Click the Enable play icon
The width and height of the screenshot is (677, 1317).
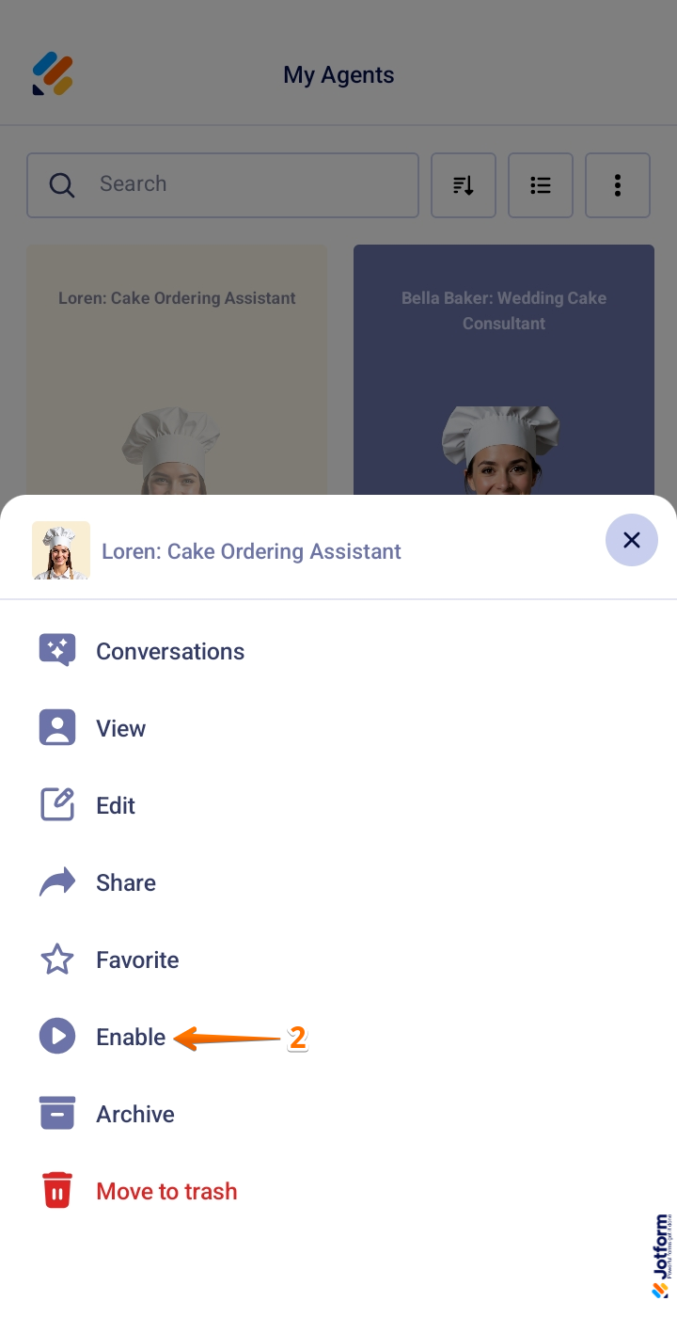pyautogui.click(x=57, y=1037)
